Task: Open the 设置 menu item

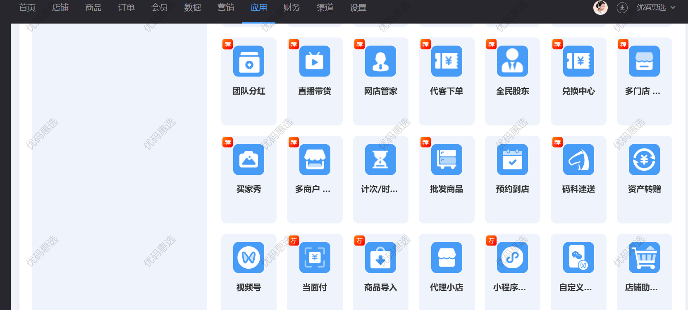Action: pyautogui.click(x=358, y=8)
